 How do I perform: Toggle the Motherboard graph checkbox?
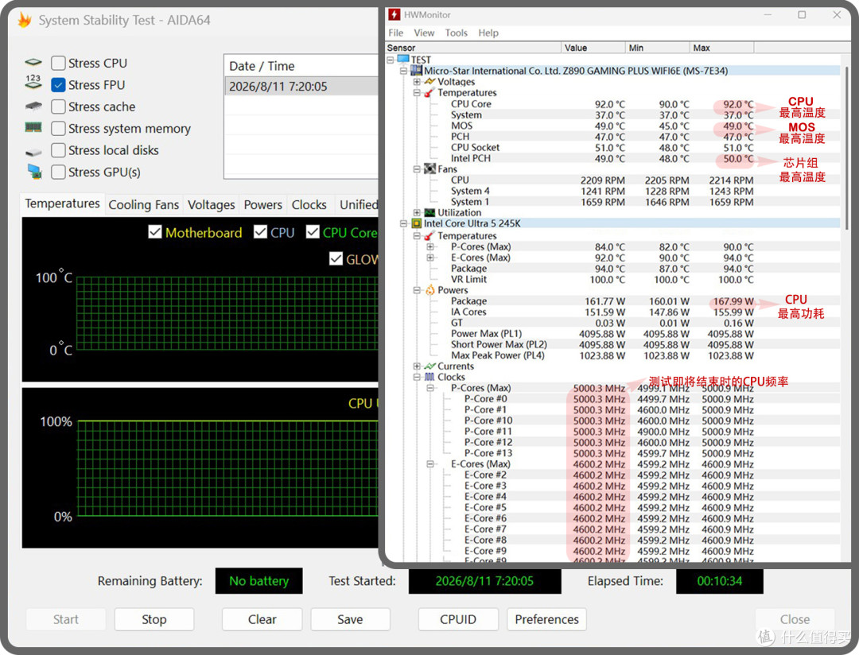[155, 232]
